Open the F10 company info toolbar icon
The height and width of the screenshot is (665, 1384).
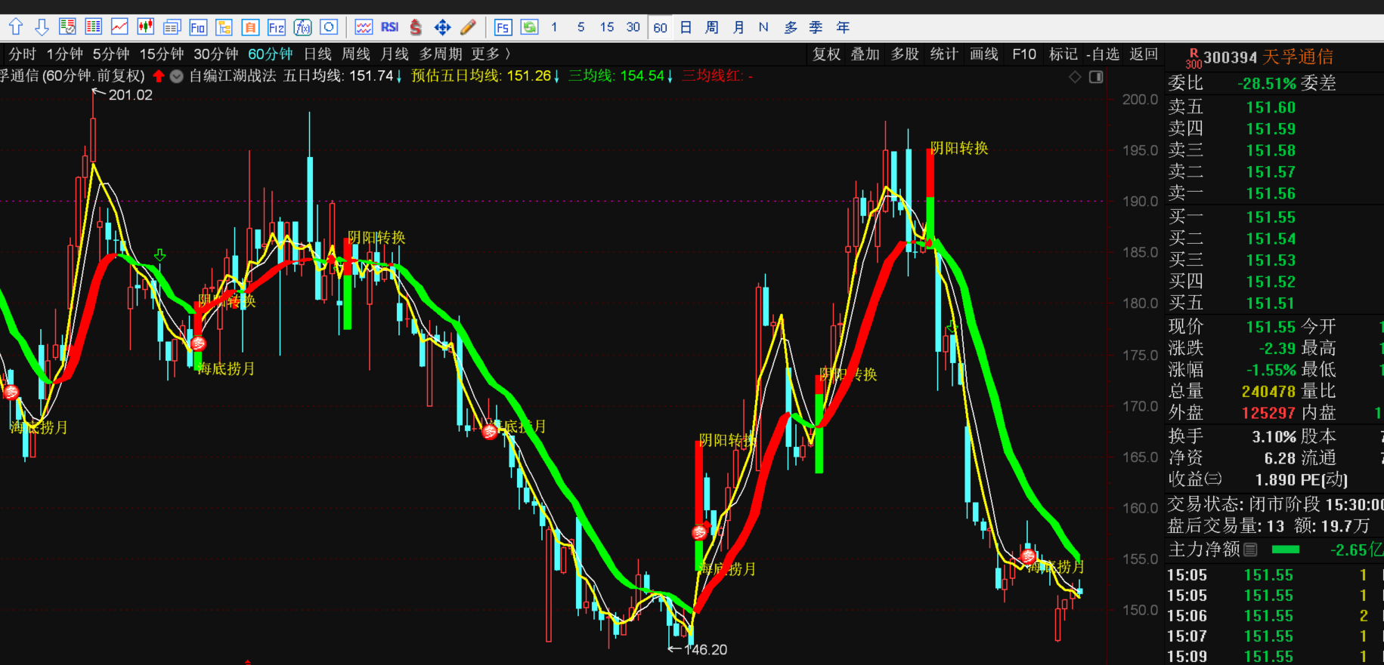(198, 27)
